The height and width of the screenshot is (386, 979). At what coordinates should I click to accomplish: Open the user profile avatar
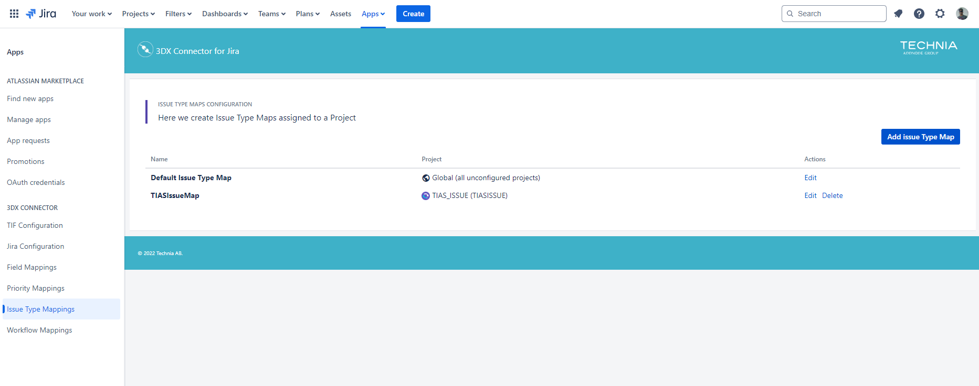click(962, 14)
